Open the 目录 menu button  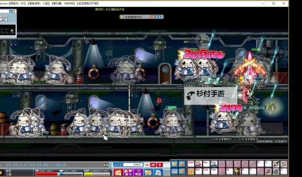tap(148, 172)
